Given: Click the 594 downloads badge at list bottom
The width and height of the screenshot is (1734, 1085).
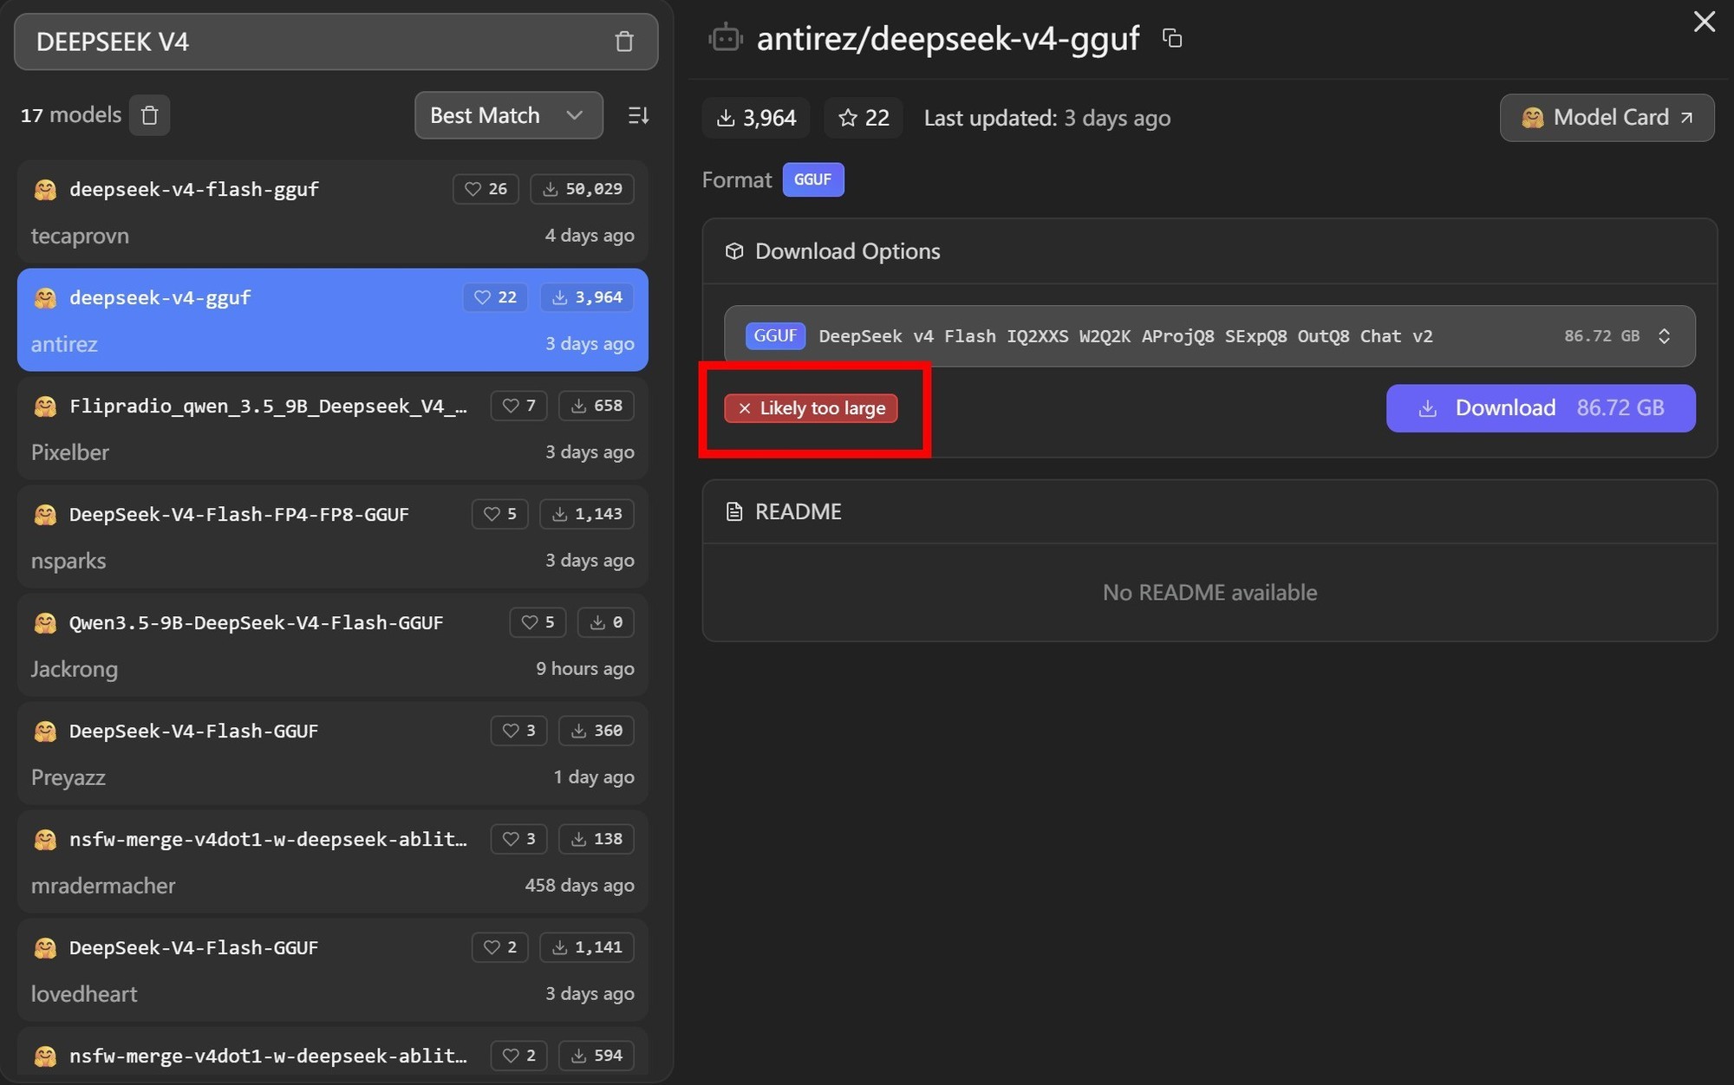Looking at the screenshot, I should point(596,1056).
